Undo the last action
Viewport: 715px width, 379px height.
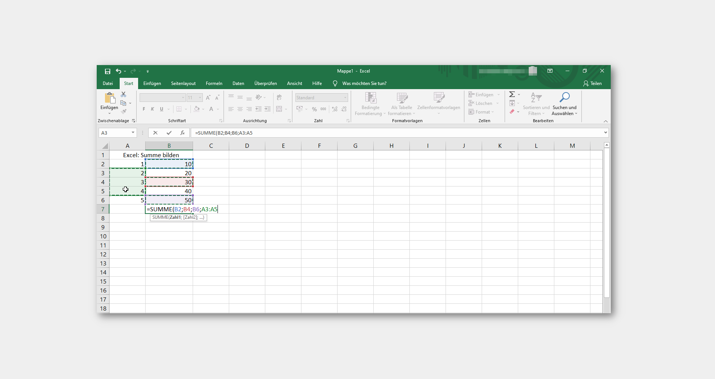click(119, 71)
